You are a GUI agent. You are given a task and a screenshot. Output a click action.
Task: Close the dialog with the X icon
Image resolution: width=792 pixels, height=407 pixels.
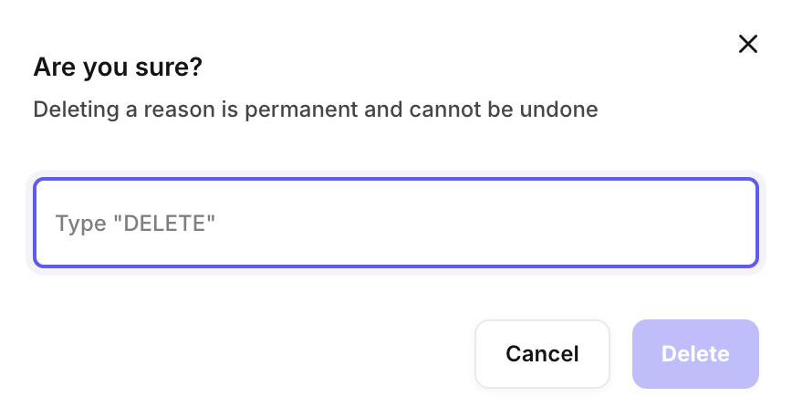748,44
